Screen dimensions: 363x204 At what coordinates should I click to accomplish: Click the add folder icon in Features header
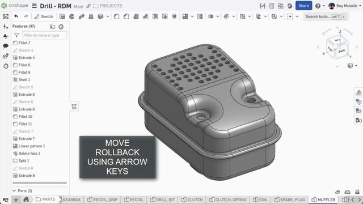click(52, 27)
